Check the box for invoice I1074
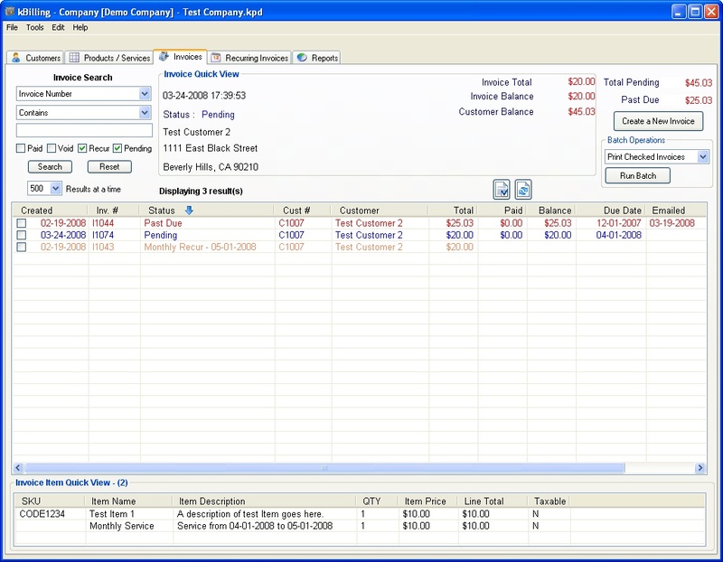 click(x=21, y=235)
